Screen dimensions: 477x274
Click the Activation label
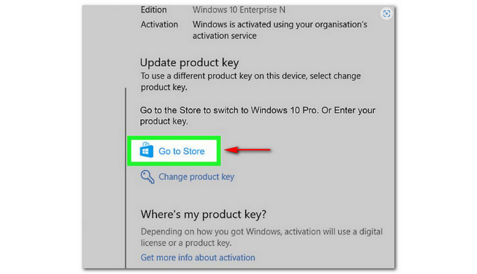click(x=159, y=24)
